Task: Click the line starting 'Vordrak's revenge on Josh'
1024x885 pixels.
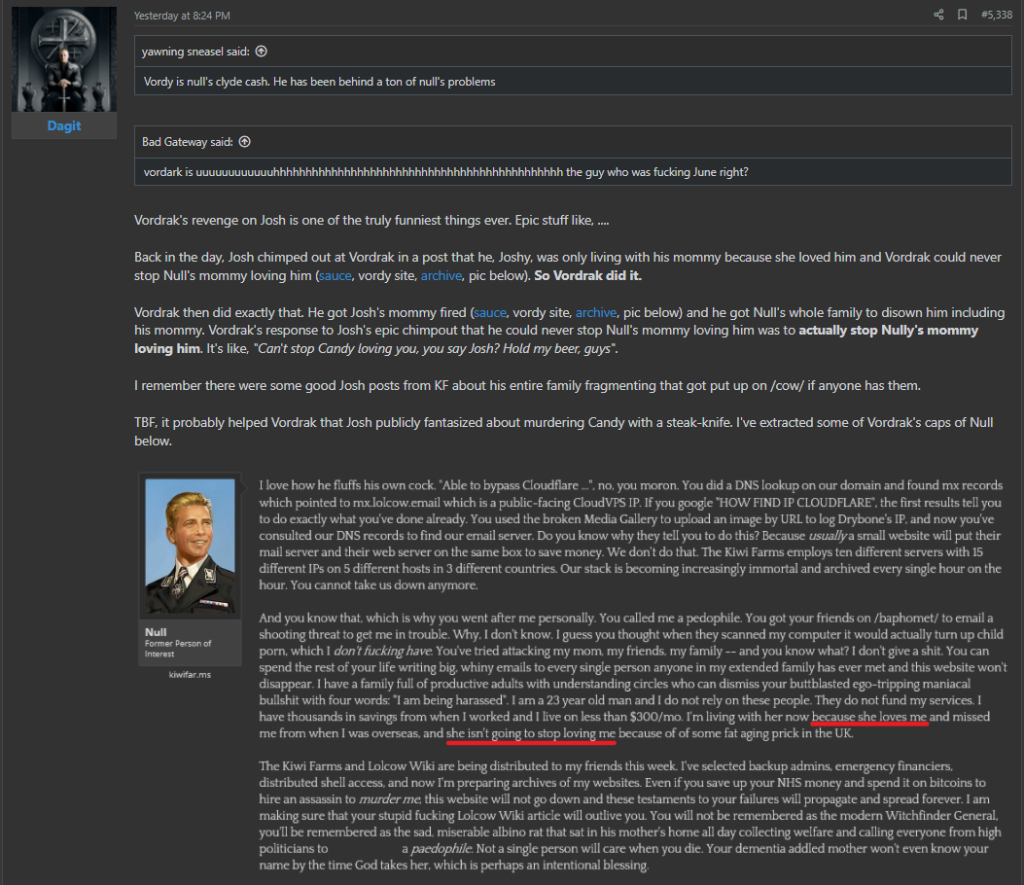Action: click(x=371, y=220)
